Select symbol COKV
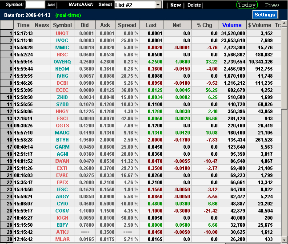 tap(62, 211)
